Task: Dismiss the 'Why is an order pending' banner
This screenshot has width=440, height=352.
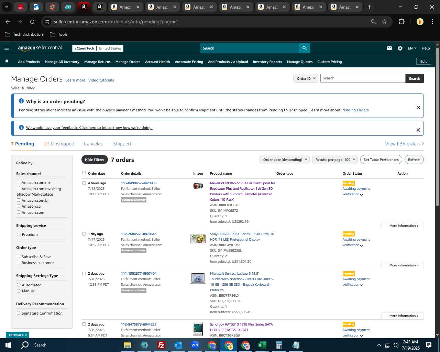Action: (418, 107)
